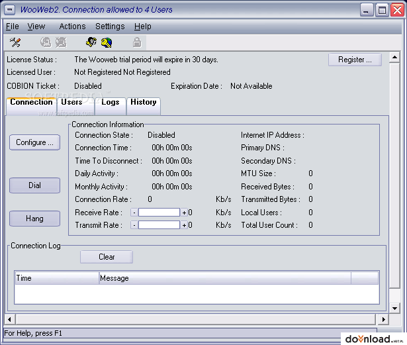This screenshot has width=407, height=345.
Task: Switch to the History tab
Action: coord(144,106)
